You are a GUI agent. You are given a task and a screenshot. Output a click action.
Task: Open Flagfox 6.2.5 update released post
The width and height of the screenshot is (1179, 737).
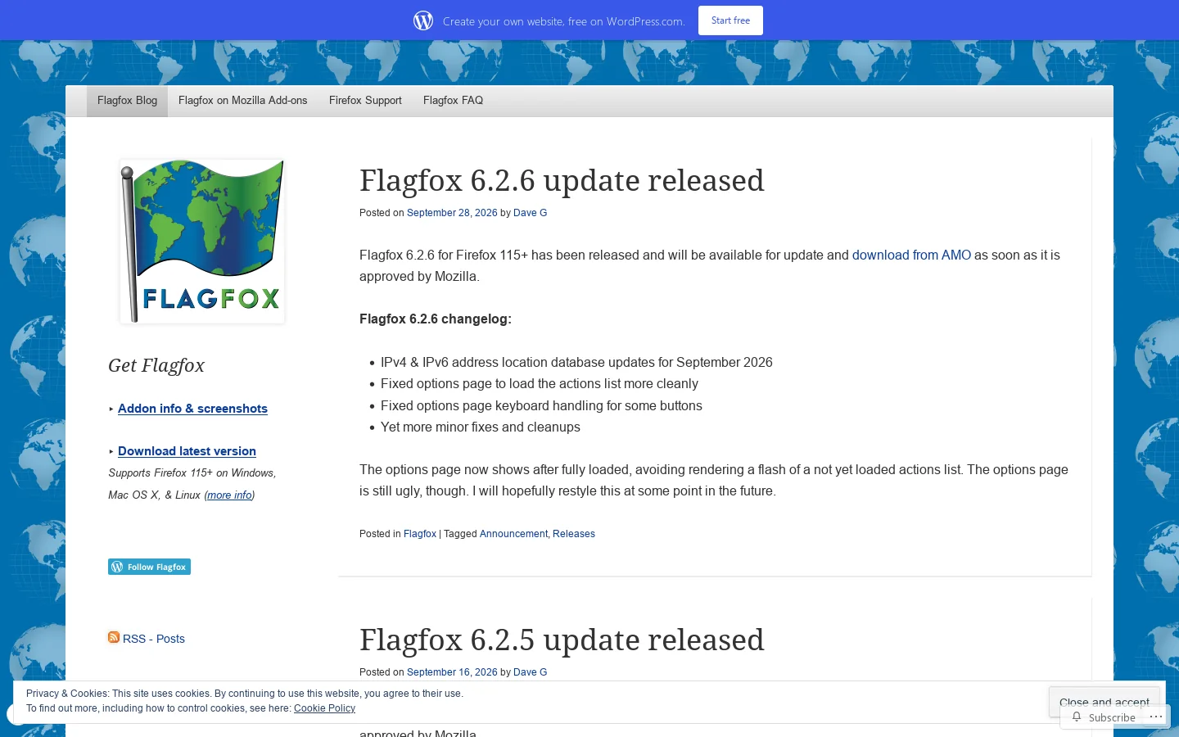coord(562,640)
